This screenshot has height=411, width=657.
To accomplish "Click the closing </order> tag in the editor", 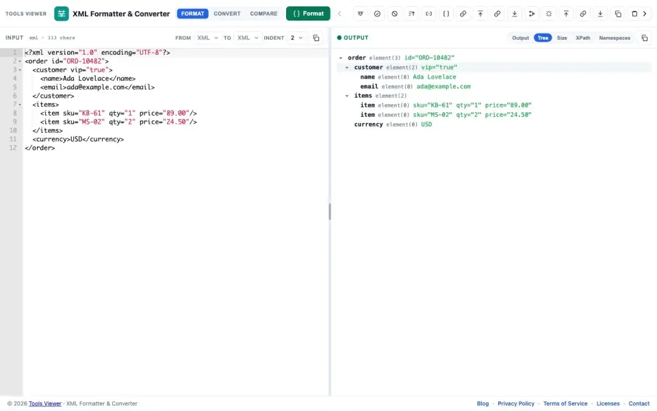I will tap(40, 148).
